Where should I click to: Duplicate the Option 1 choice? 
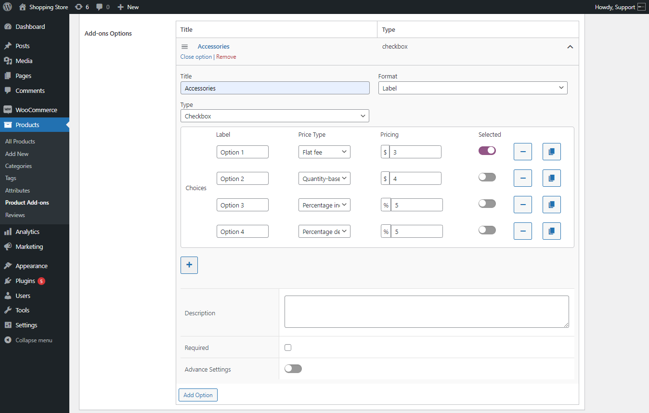click(552, 152)
